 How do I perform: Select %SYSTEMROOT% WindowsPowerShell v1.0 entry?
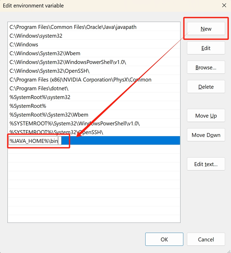pos(74,124)
